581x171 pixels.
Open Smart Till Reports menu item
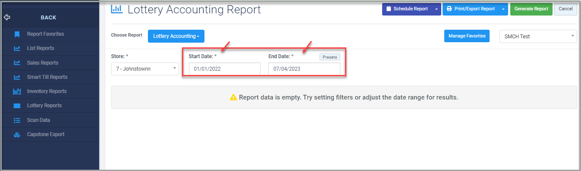coord(47,77)
